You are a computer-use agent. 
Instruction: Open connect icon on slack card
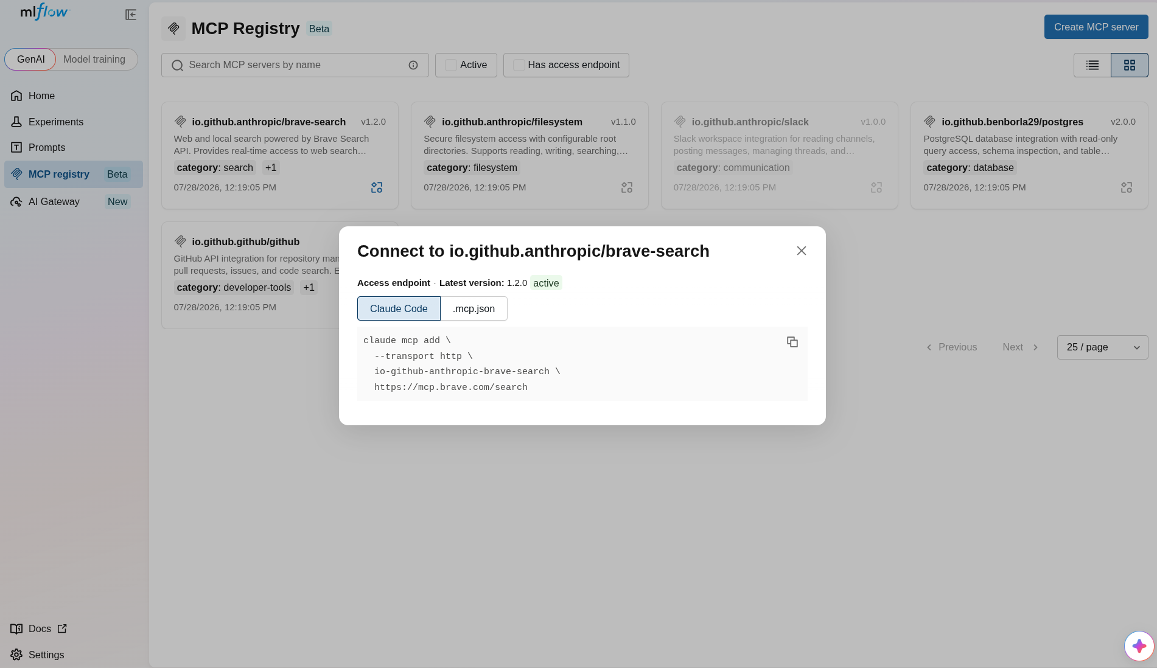pyautogui.click(x=876, y=187)
